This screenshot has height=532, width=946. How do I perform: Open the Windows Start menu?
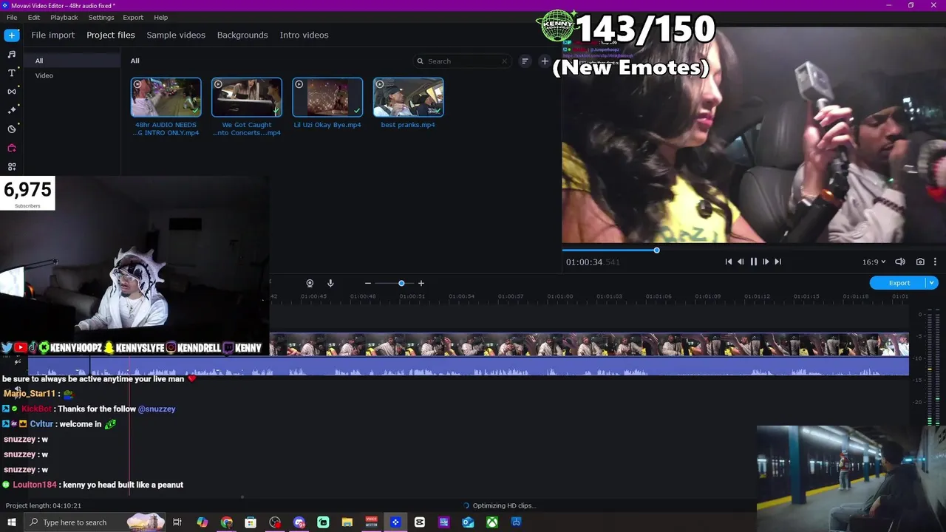point(11,522)
